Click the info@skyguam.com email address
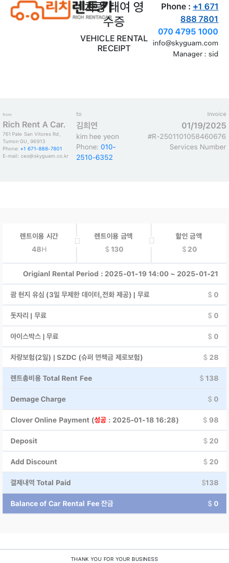 (185, 43)
